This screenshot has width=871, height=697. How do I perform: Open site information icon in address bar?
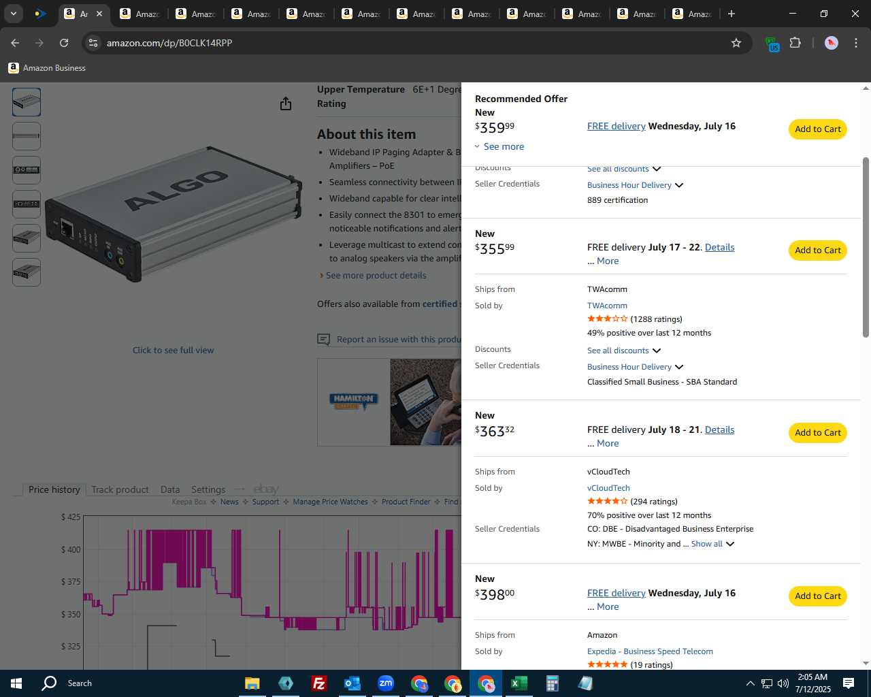[x=93, y=43]
